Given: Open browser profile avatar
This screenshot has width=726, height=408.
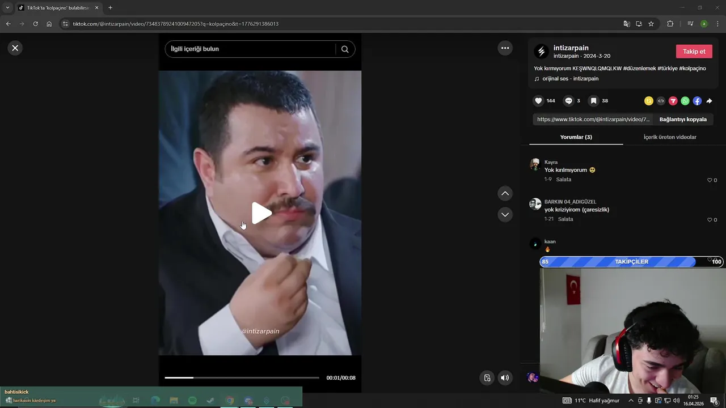Looking at the screenshot, I should click(704, 24).
